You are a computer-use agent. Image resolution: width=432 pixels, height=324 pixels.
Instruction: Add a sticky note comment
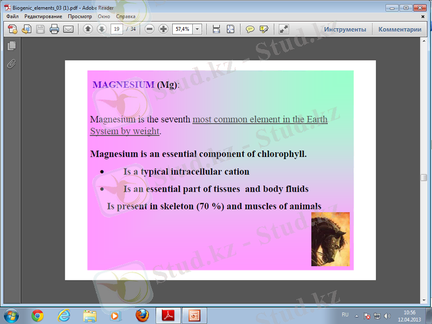(x=250, y=29)
